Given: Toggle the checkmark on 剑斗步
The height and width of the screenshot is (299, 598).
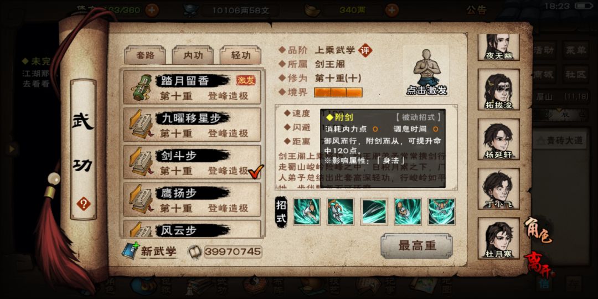Looking at the screenshot, I should 255,172.
